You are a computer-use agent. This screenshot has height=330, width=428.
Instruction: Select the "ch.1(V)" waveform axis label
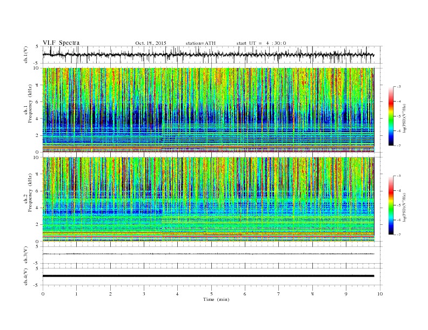point(26,54)
